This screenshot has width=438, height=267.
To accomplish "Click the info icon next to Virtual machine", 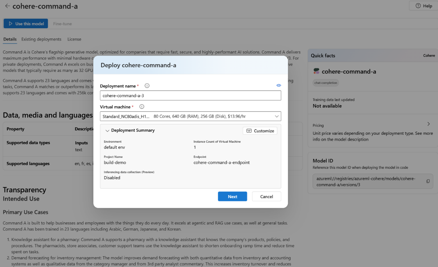I will click(142, 107).
